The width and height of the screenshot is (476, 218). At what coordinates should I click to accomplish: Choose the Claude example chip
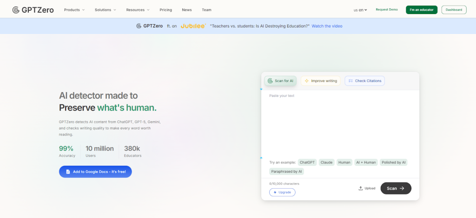click(327, 163)
